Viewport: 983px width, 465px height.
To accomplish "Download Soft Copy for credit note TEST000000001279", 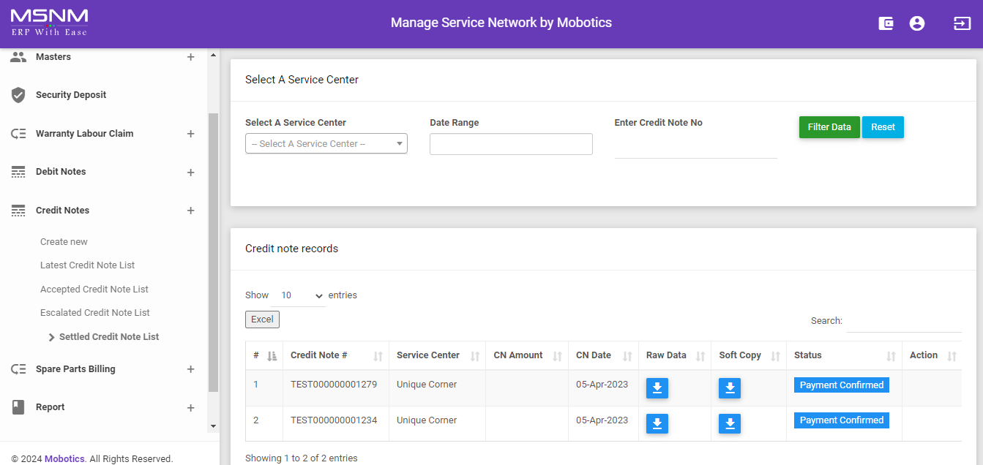I will click(730, 388).
